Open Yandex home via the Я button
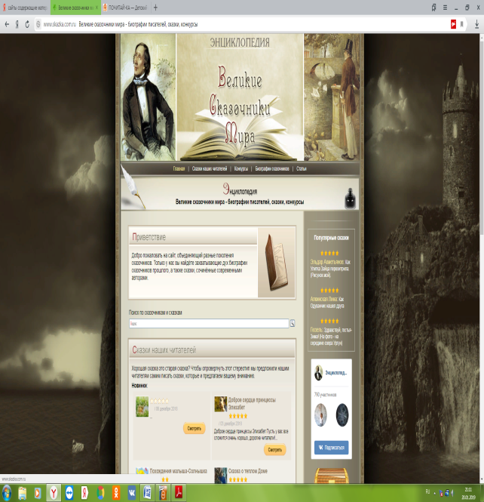The height and width of the screenshot is (502, 484). point(17,24)
